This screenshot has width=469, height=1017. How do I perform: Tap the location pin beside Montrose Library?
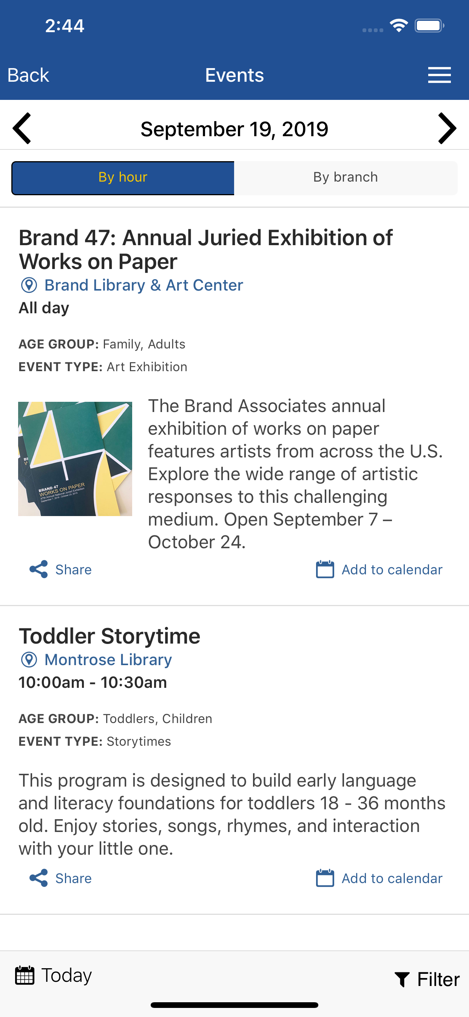click(x=29, y=660)
